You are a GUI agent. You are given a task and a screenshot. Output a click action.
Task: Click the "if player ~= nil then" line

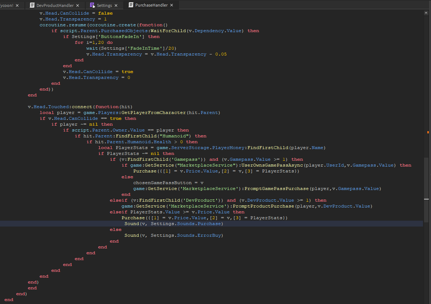82,124
